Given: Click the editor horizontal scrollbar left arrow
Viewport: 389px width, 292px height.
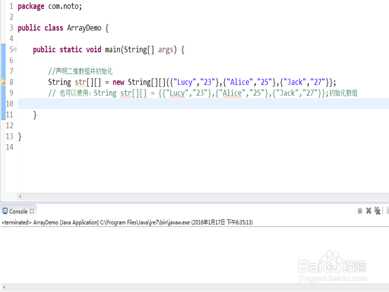Looking at the screenshot, I should [x=20, y=197].
